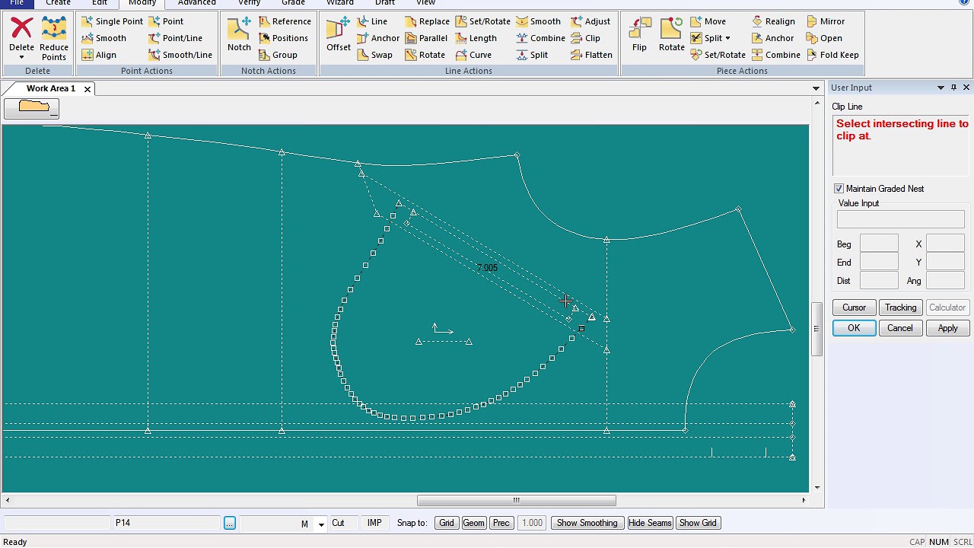Toggle Geom snap option
This screenshot has width=974, height=548.
tap(473, 523)
